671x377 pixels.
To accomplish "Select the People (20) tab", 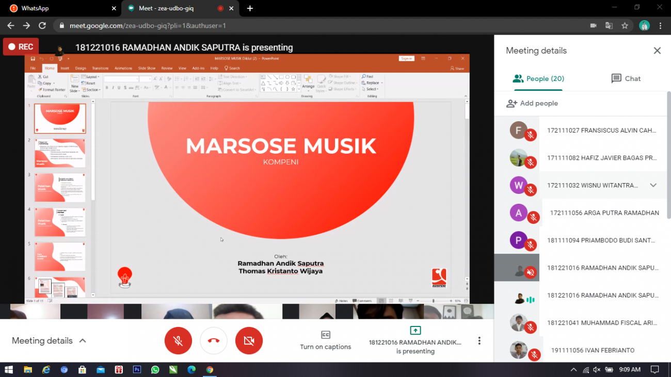I will (538, 78).
